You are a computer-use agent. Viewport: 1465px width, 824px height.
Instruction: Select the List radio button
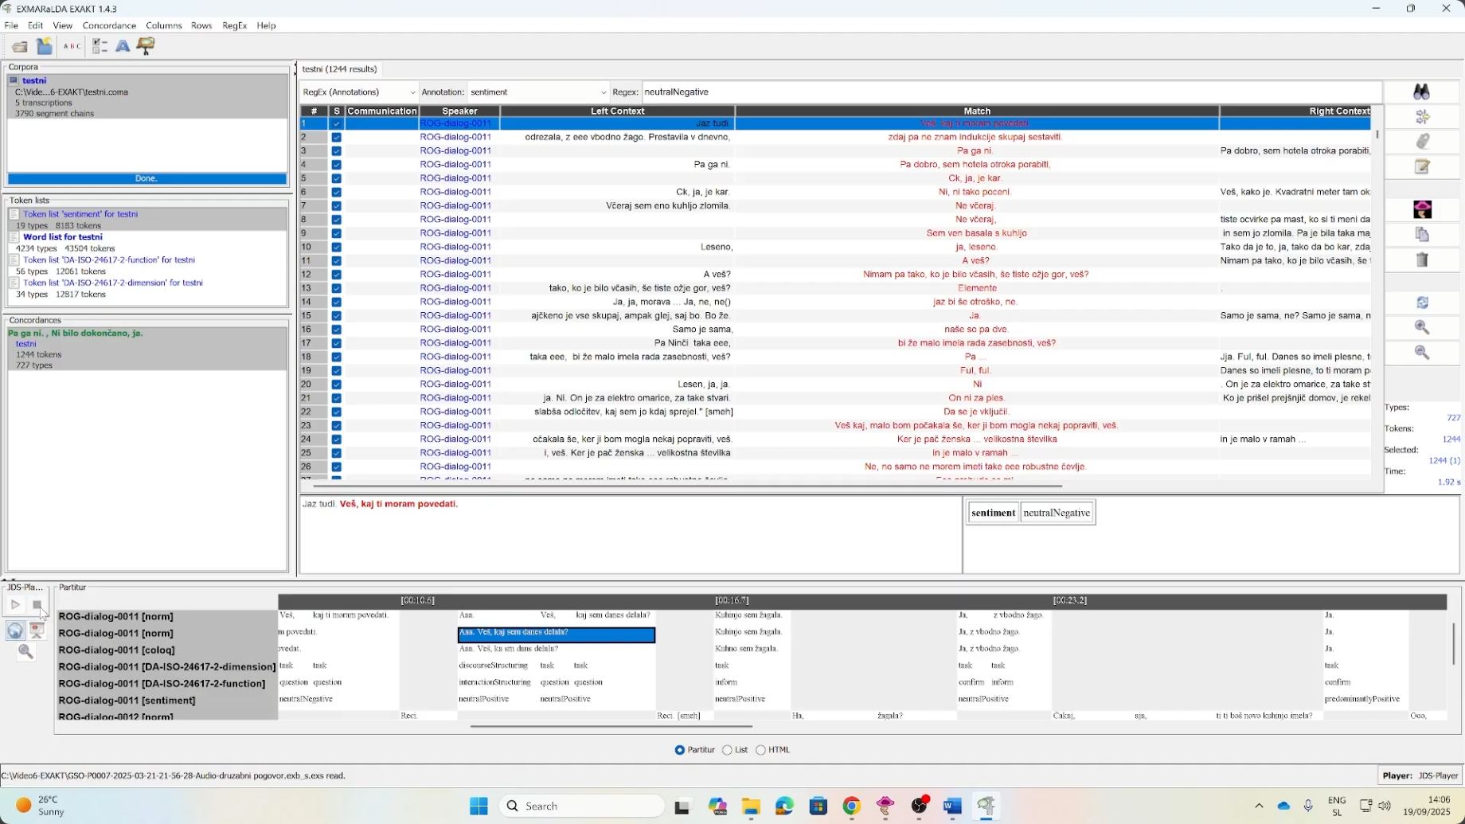[x=728, y=750]
